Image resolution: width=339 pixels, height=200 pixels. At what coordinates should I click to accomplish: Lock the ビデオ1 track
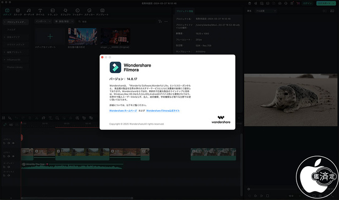(x=4, y=156)
